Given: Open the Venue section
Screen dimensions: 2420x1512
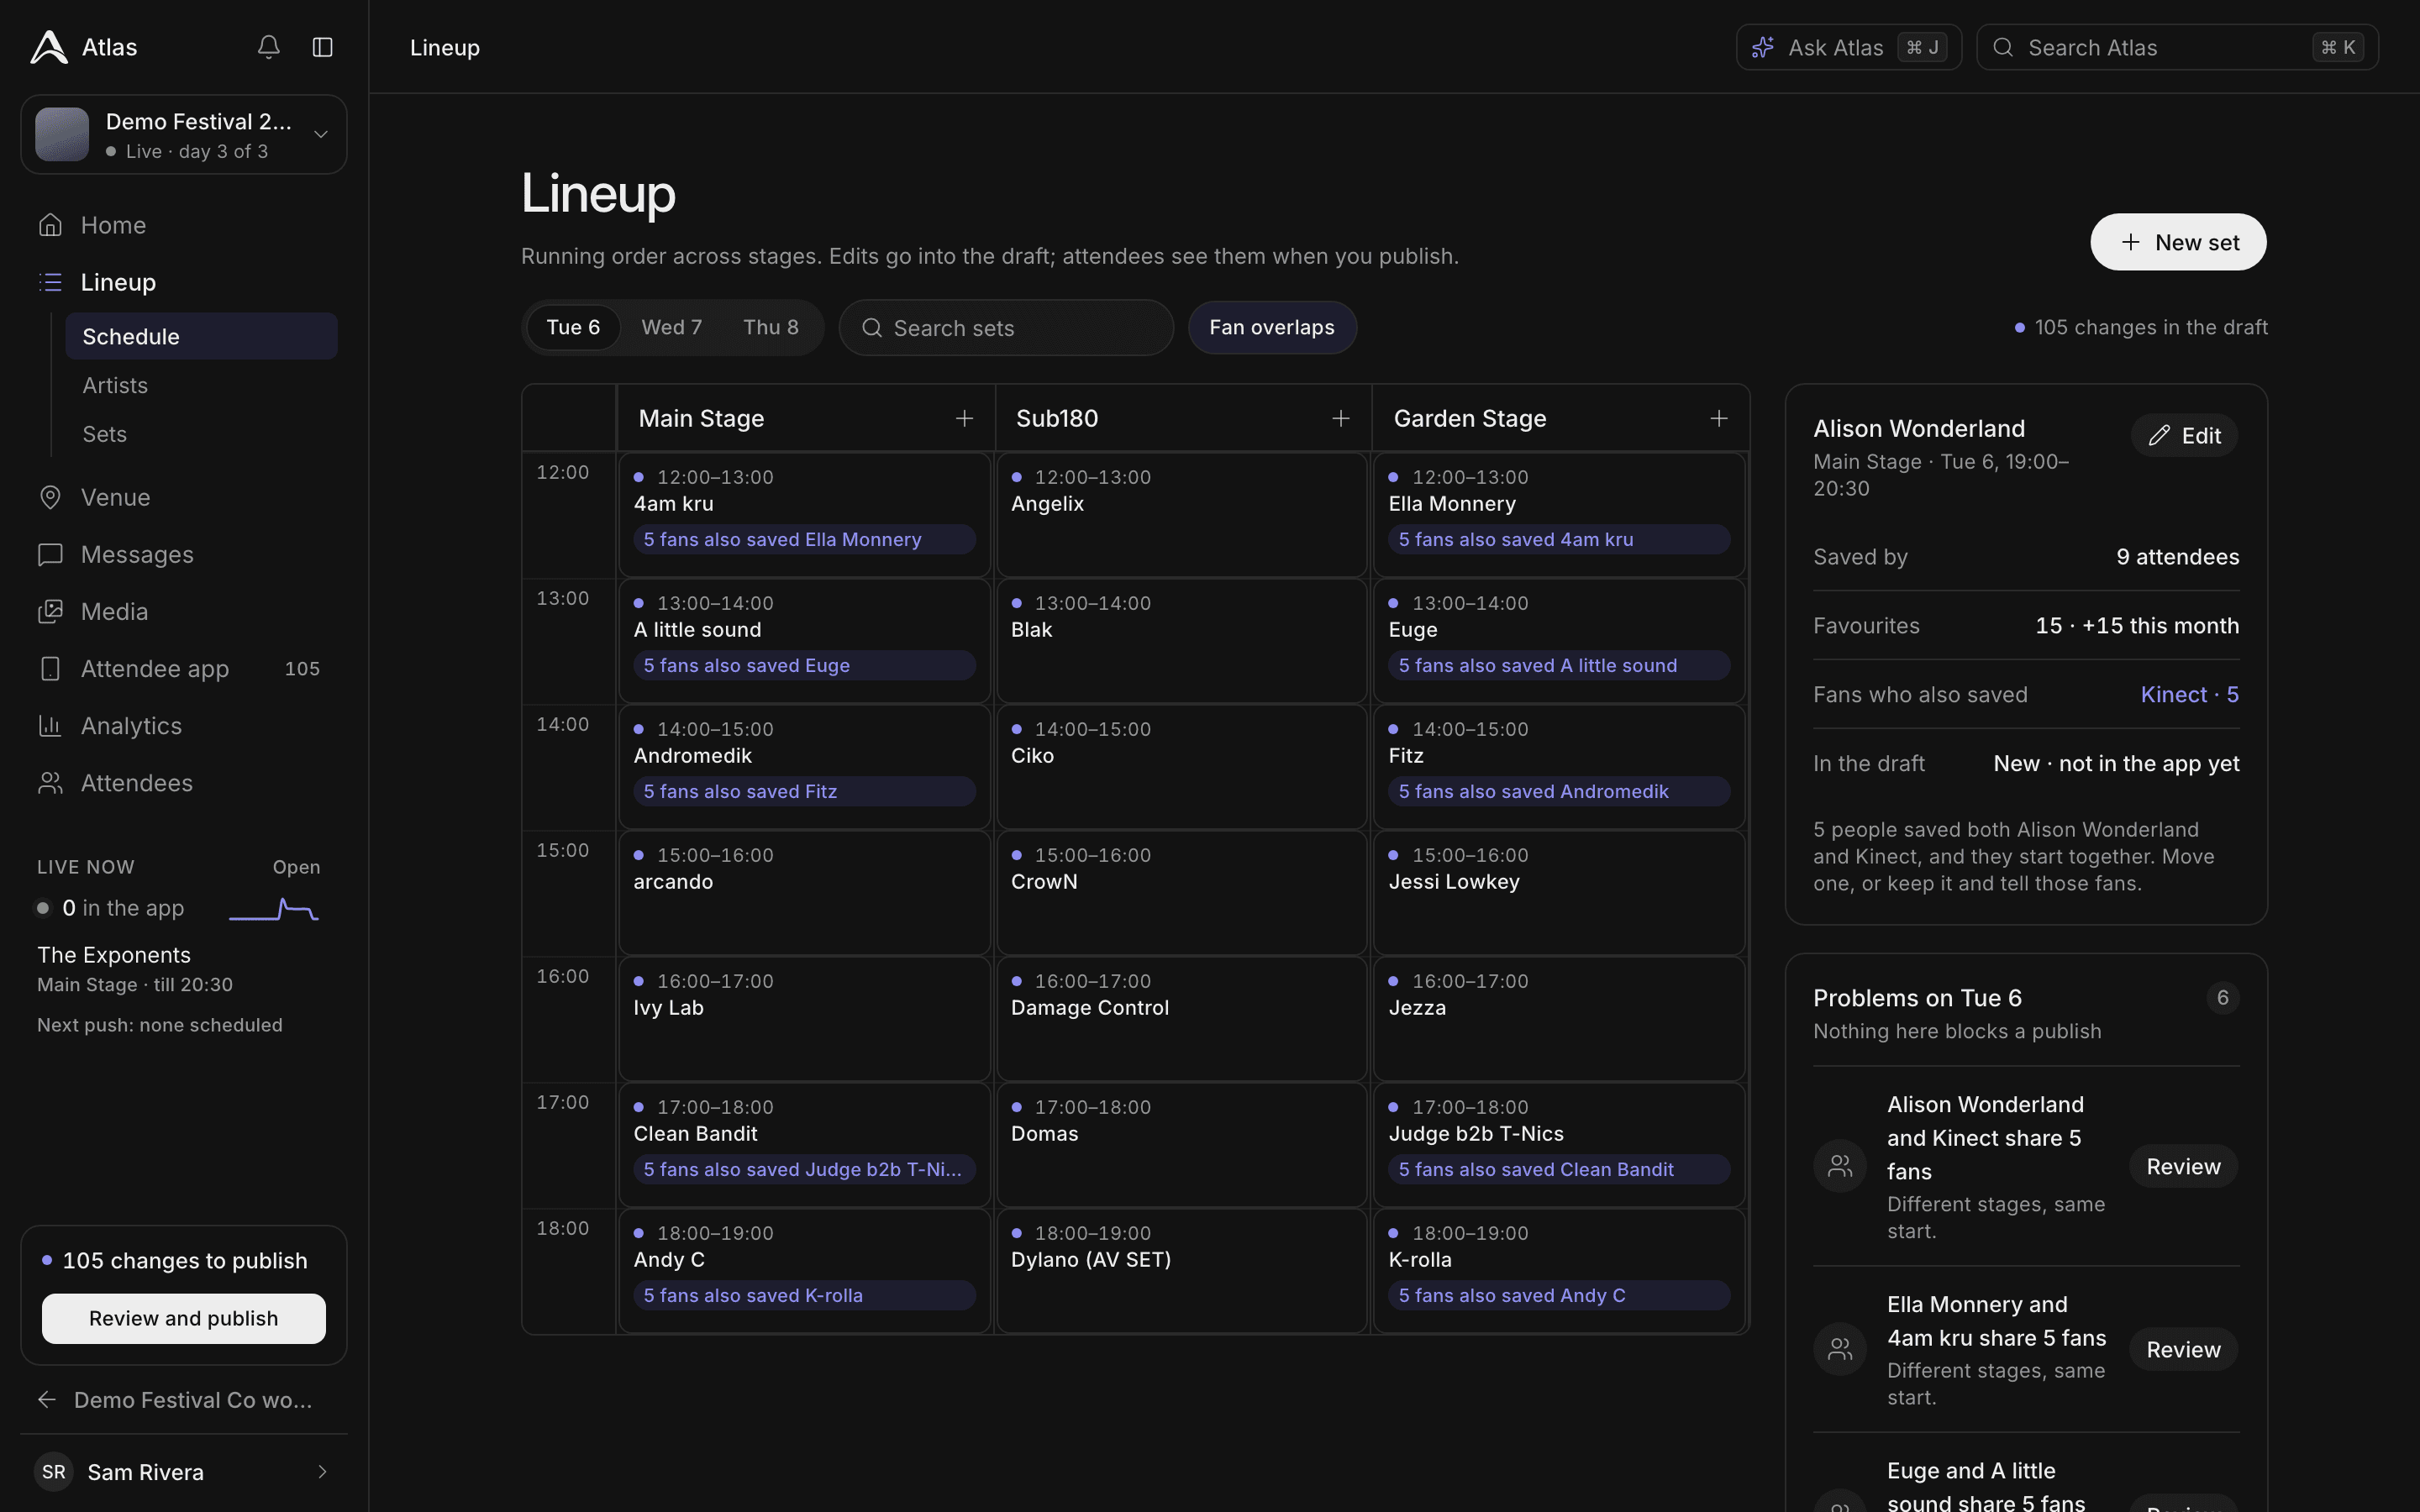Looking at the screenshot, I should [x=184, y=497].
